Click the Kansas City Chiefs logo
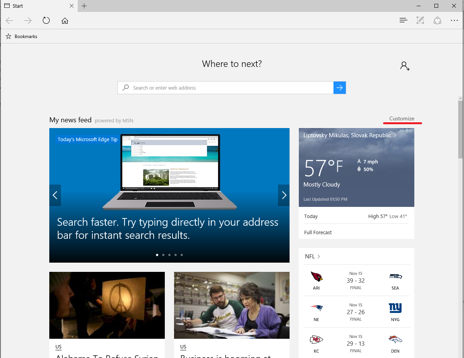This screenshot has height=358, width=464. 316,340
